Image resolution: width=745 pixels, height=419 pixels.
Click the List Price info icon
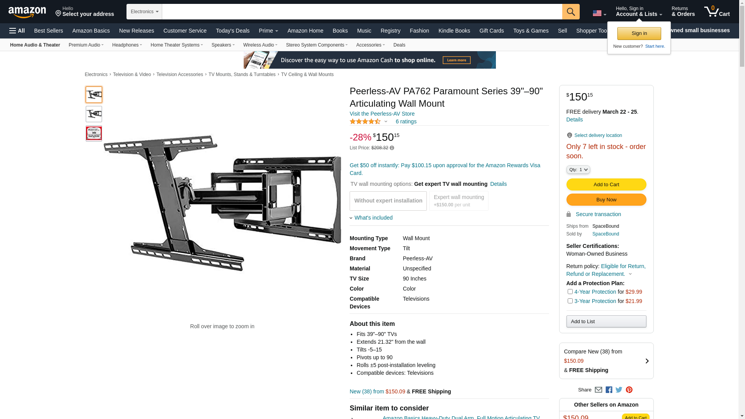(392, 148)
